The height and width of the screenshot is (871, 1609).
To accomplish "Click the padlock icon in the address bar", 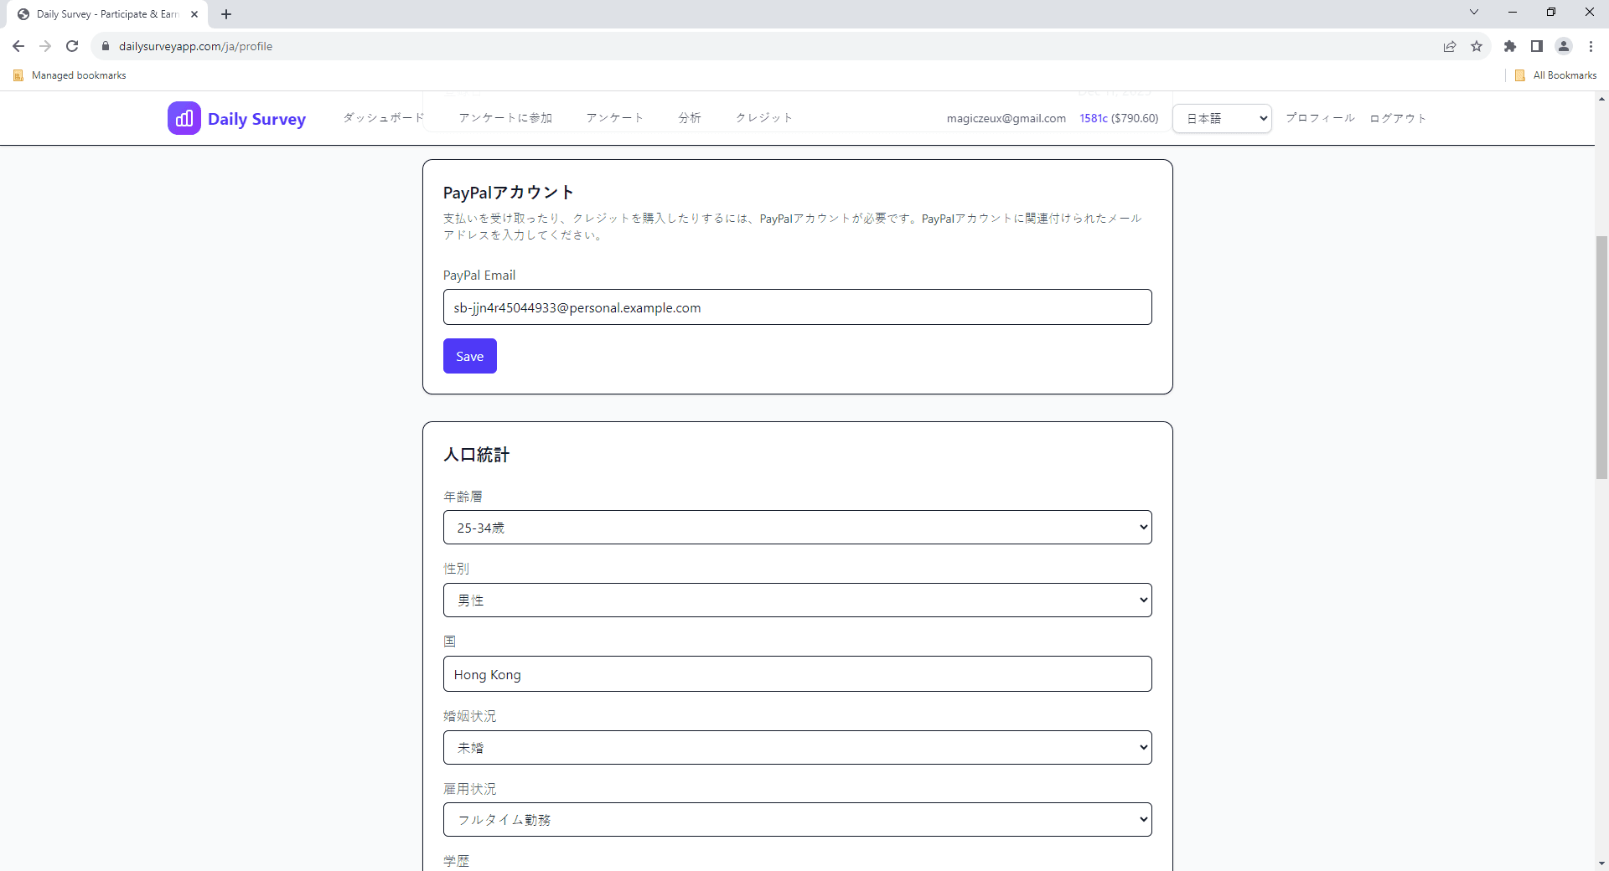I will (106, 46).
